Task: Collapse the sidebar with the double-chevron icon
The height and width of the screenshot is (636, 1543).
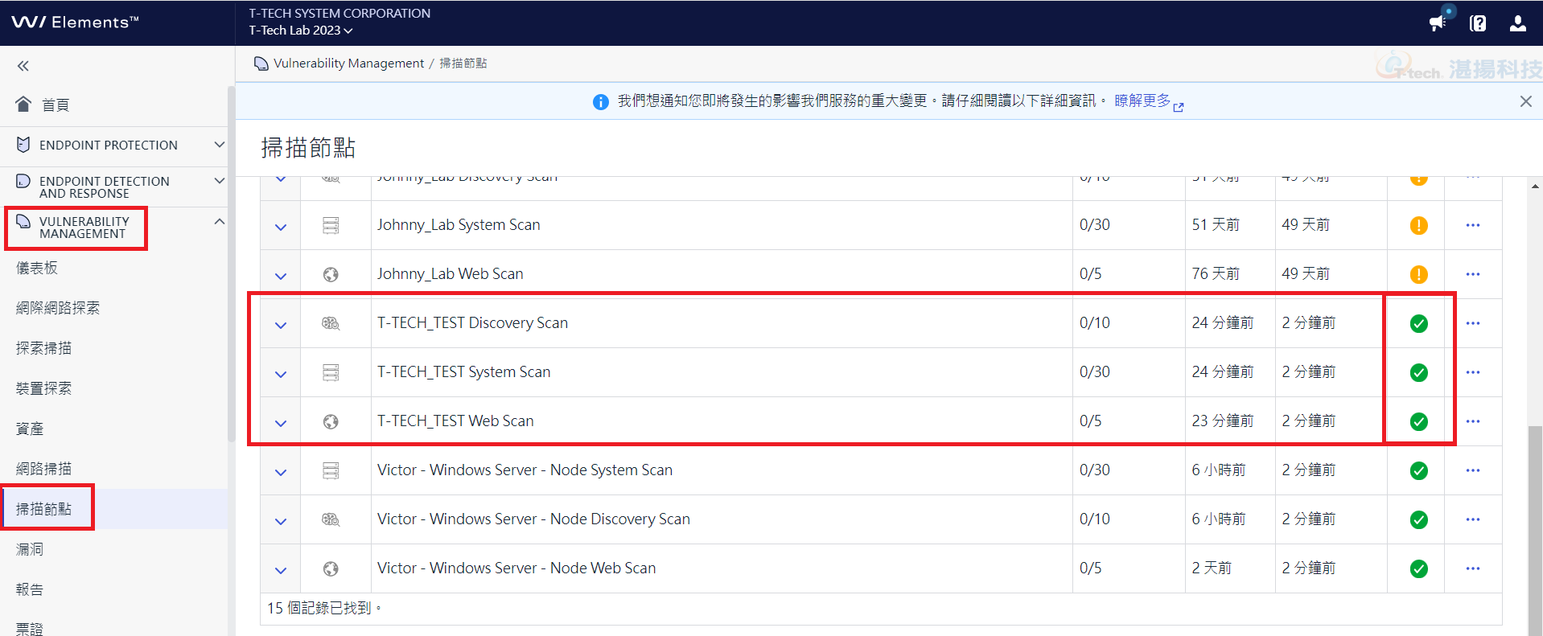Action: [23, 66]
